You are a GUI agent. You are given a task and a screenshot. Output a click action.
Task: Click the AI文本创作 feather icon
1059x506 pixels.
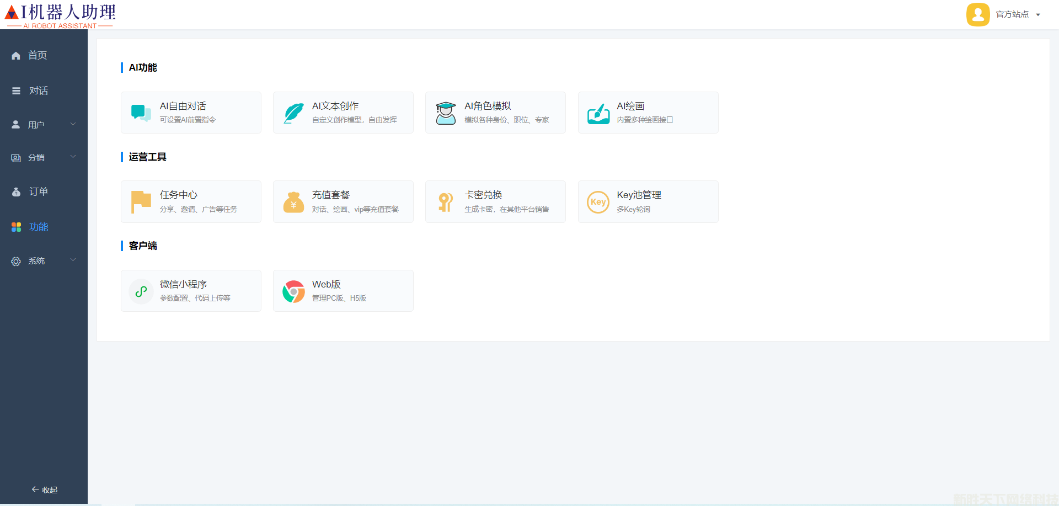coord(293,113)
